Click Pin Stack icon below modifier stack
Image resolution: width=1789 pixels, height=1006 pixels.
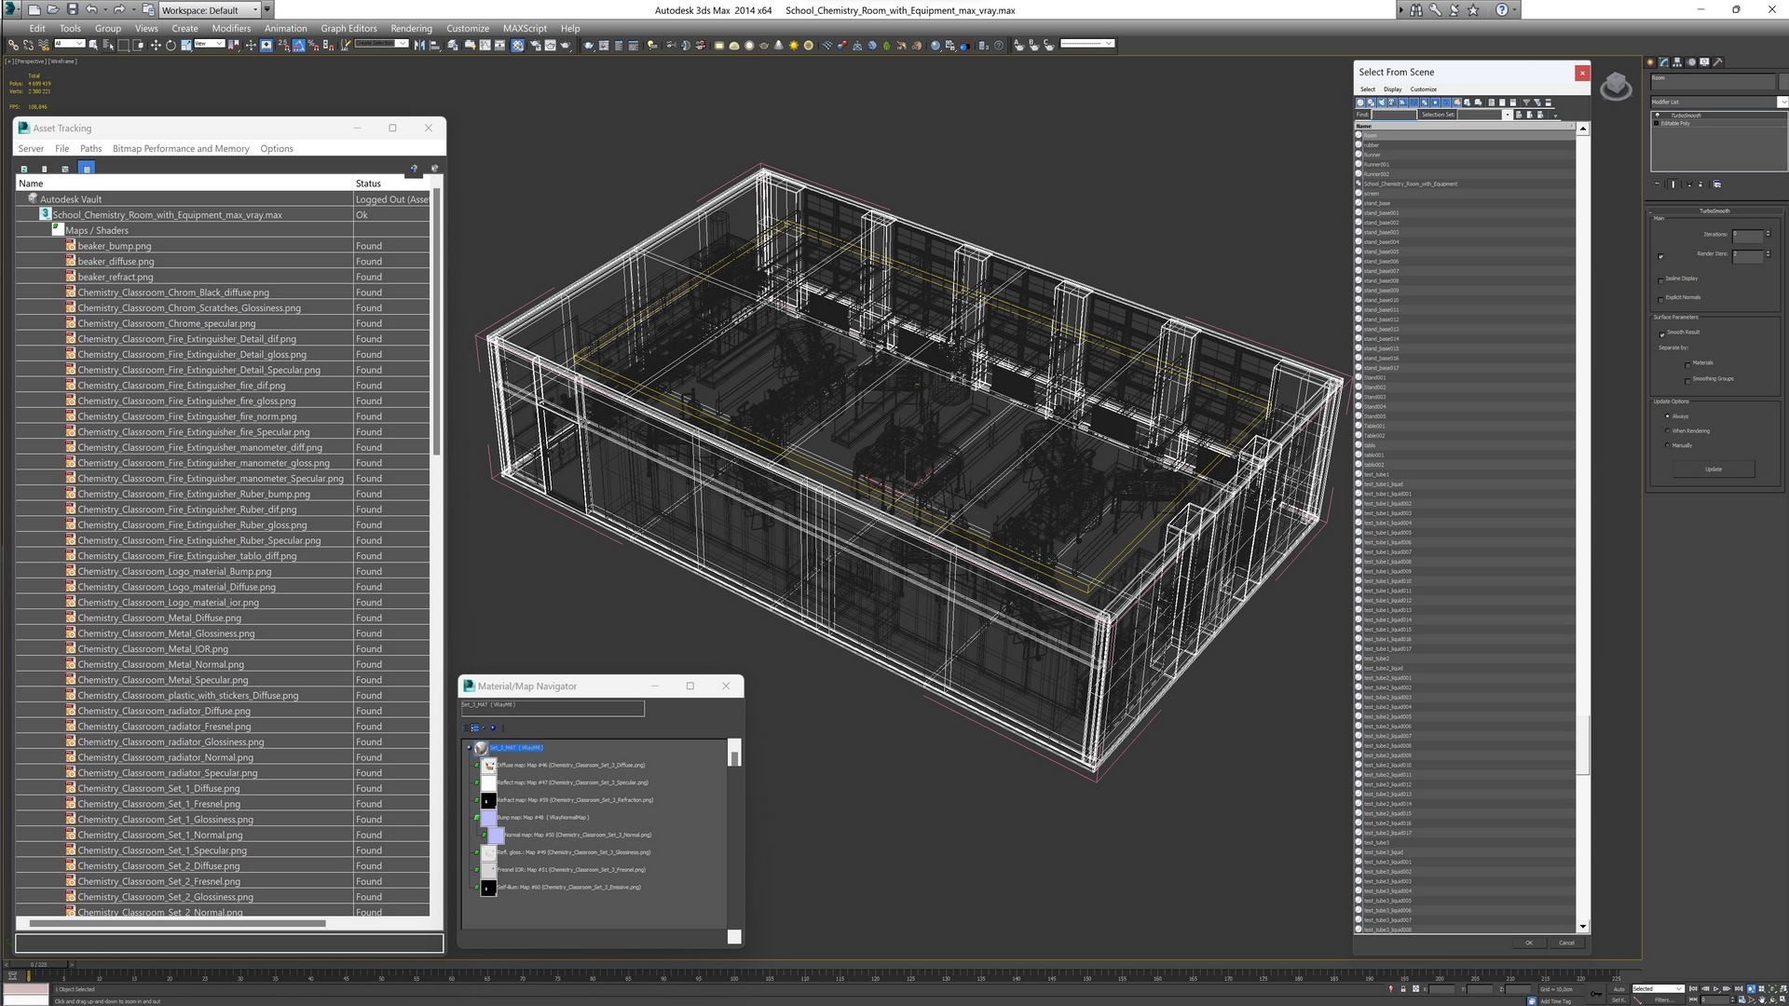coord(1657,184)
